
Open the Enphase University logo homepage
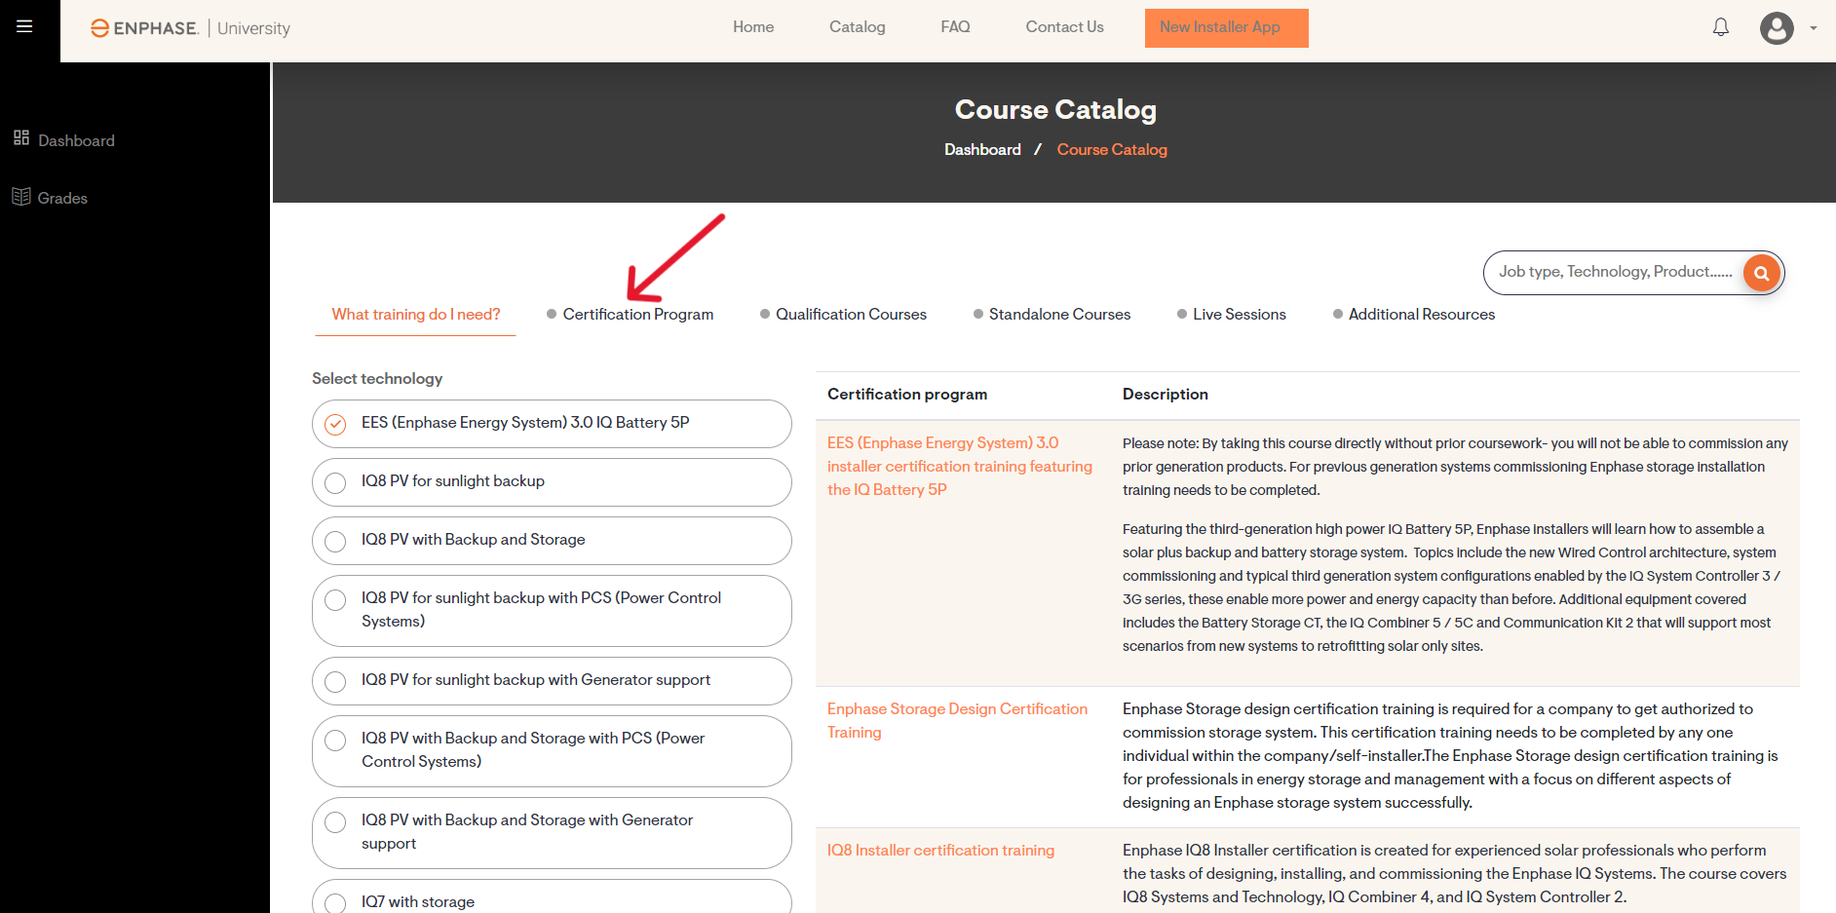(x=190, y=28)
